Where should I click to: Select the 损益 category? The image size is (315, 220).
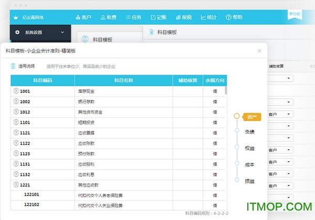[250, 181]
